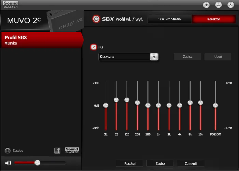Image resolution: width=239 pixels, height=171 pixels.
Task: Click the 31 Hz slider knob
Action: click(106, 105)
